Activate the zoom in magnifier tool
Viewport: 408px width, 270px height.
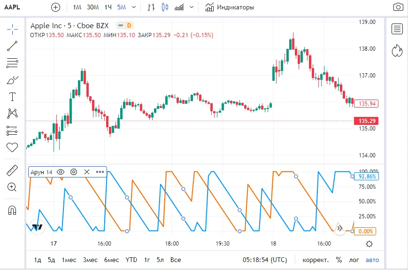click(x=12, y=187)
